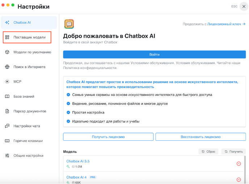Click the heading Добро пожаловать в Chatbox AI
Image resolution: width=249 pixels, height=184 pixels.
(x=109, y=36)
